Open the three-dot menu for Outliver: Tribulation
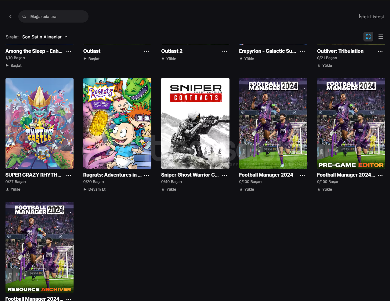 click(380, 51)
